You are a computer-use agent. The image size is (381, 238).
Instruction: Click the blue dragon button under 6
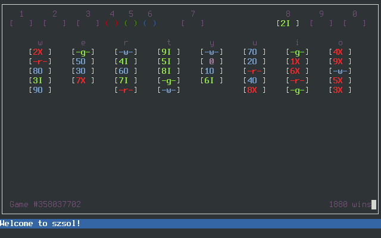149,23
